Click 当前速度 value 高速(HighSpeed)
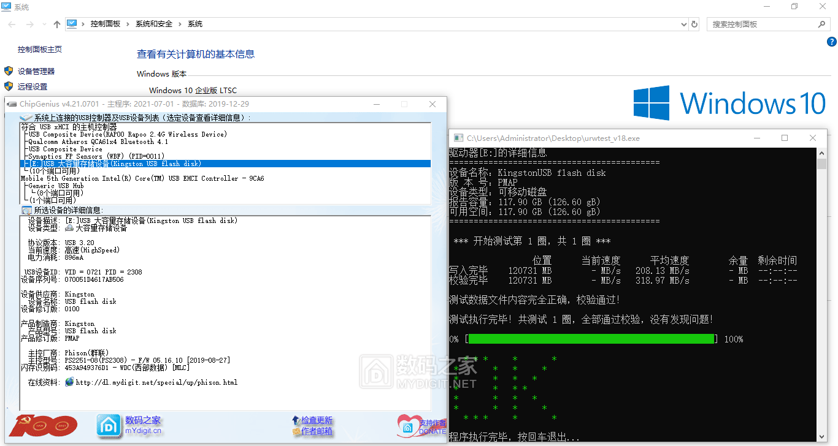838x446 pixels. (x=92, y=250)
